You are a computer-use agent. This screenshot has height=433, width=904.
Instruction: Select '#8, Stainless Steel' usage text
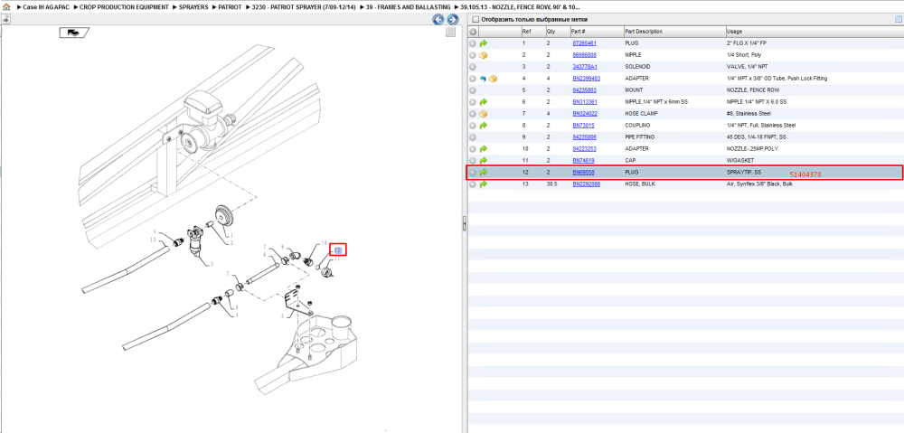[x=749, y=114]
